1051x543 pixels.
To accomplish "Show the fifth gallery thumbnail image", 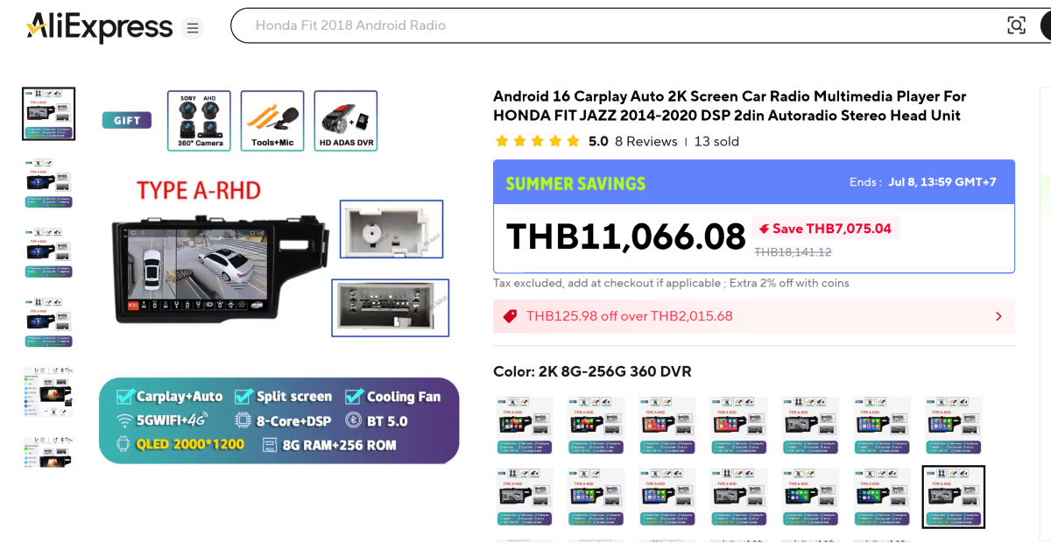I will pyautogui.click(x=48, y=391).
